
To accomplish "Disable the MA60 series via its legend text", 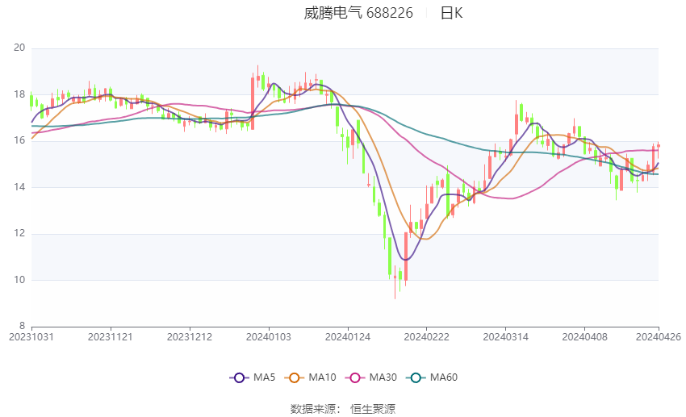I will click(x=444, y=377).
